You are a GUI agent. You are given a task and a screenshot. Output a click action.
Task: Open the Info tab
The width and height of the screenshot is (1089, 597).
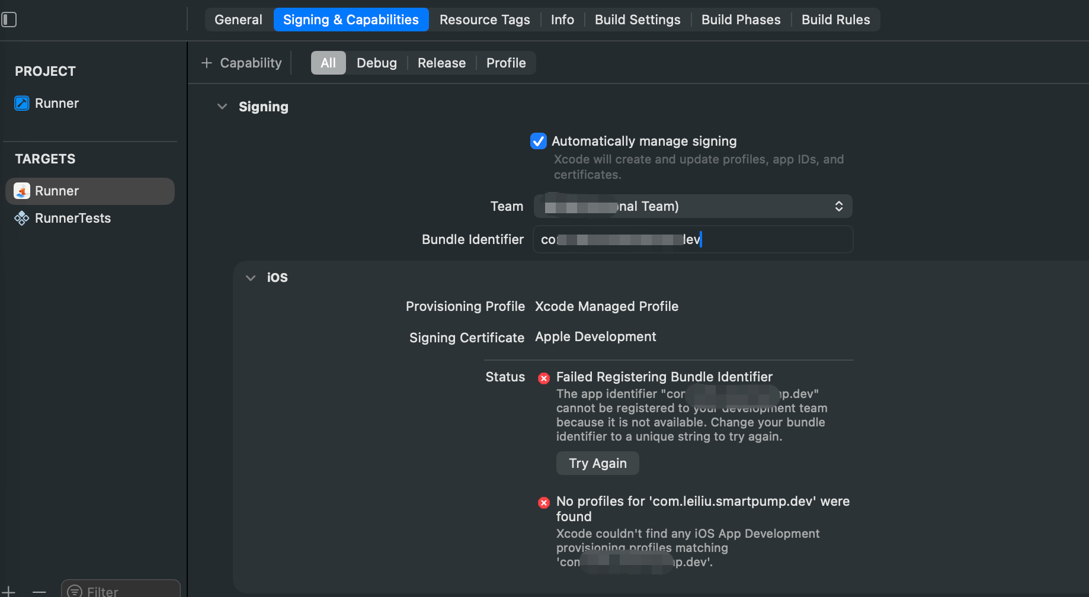coord(562,20)
